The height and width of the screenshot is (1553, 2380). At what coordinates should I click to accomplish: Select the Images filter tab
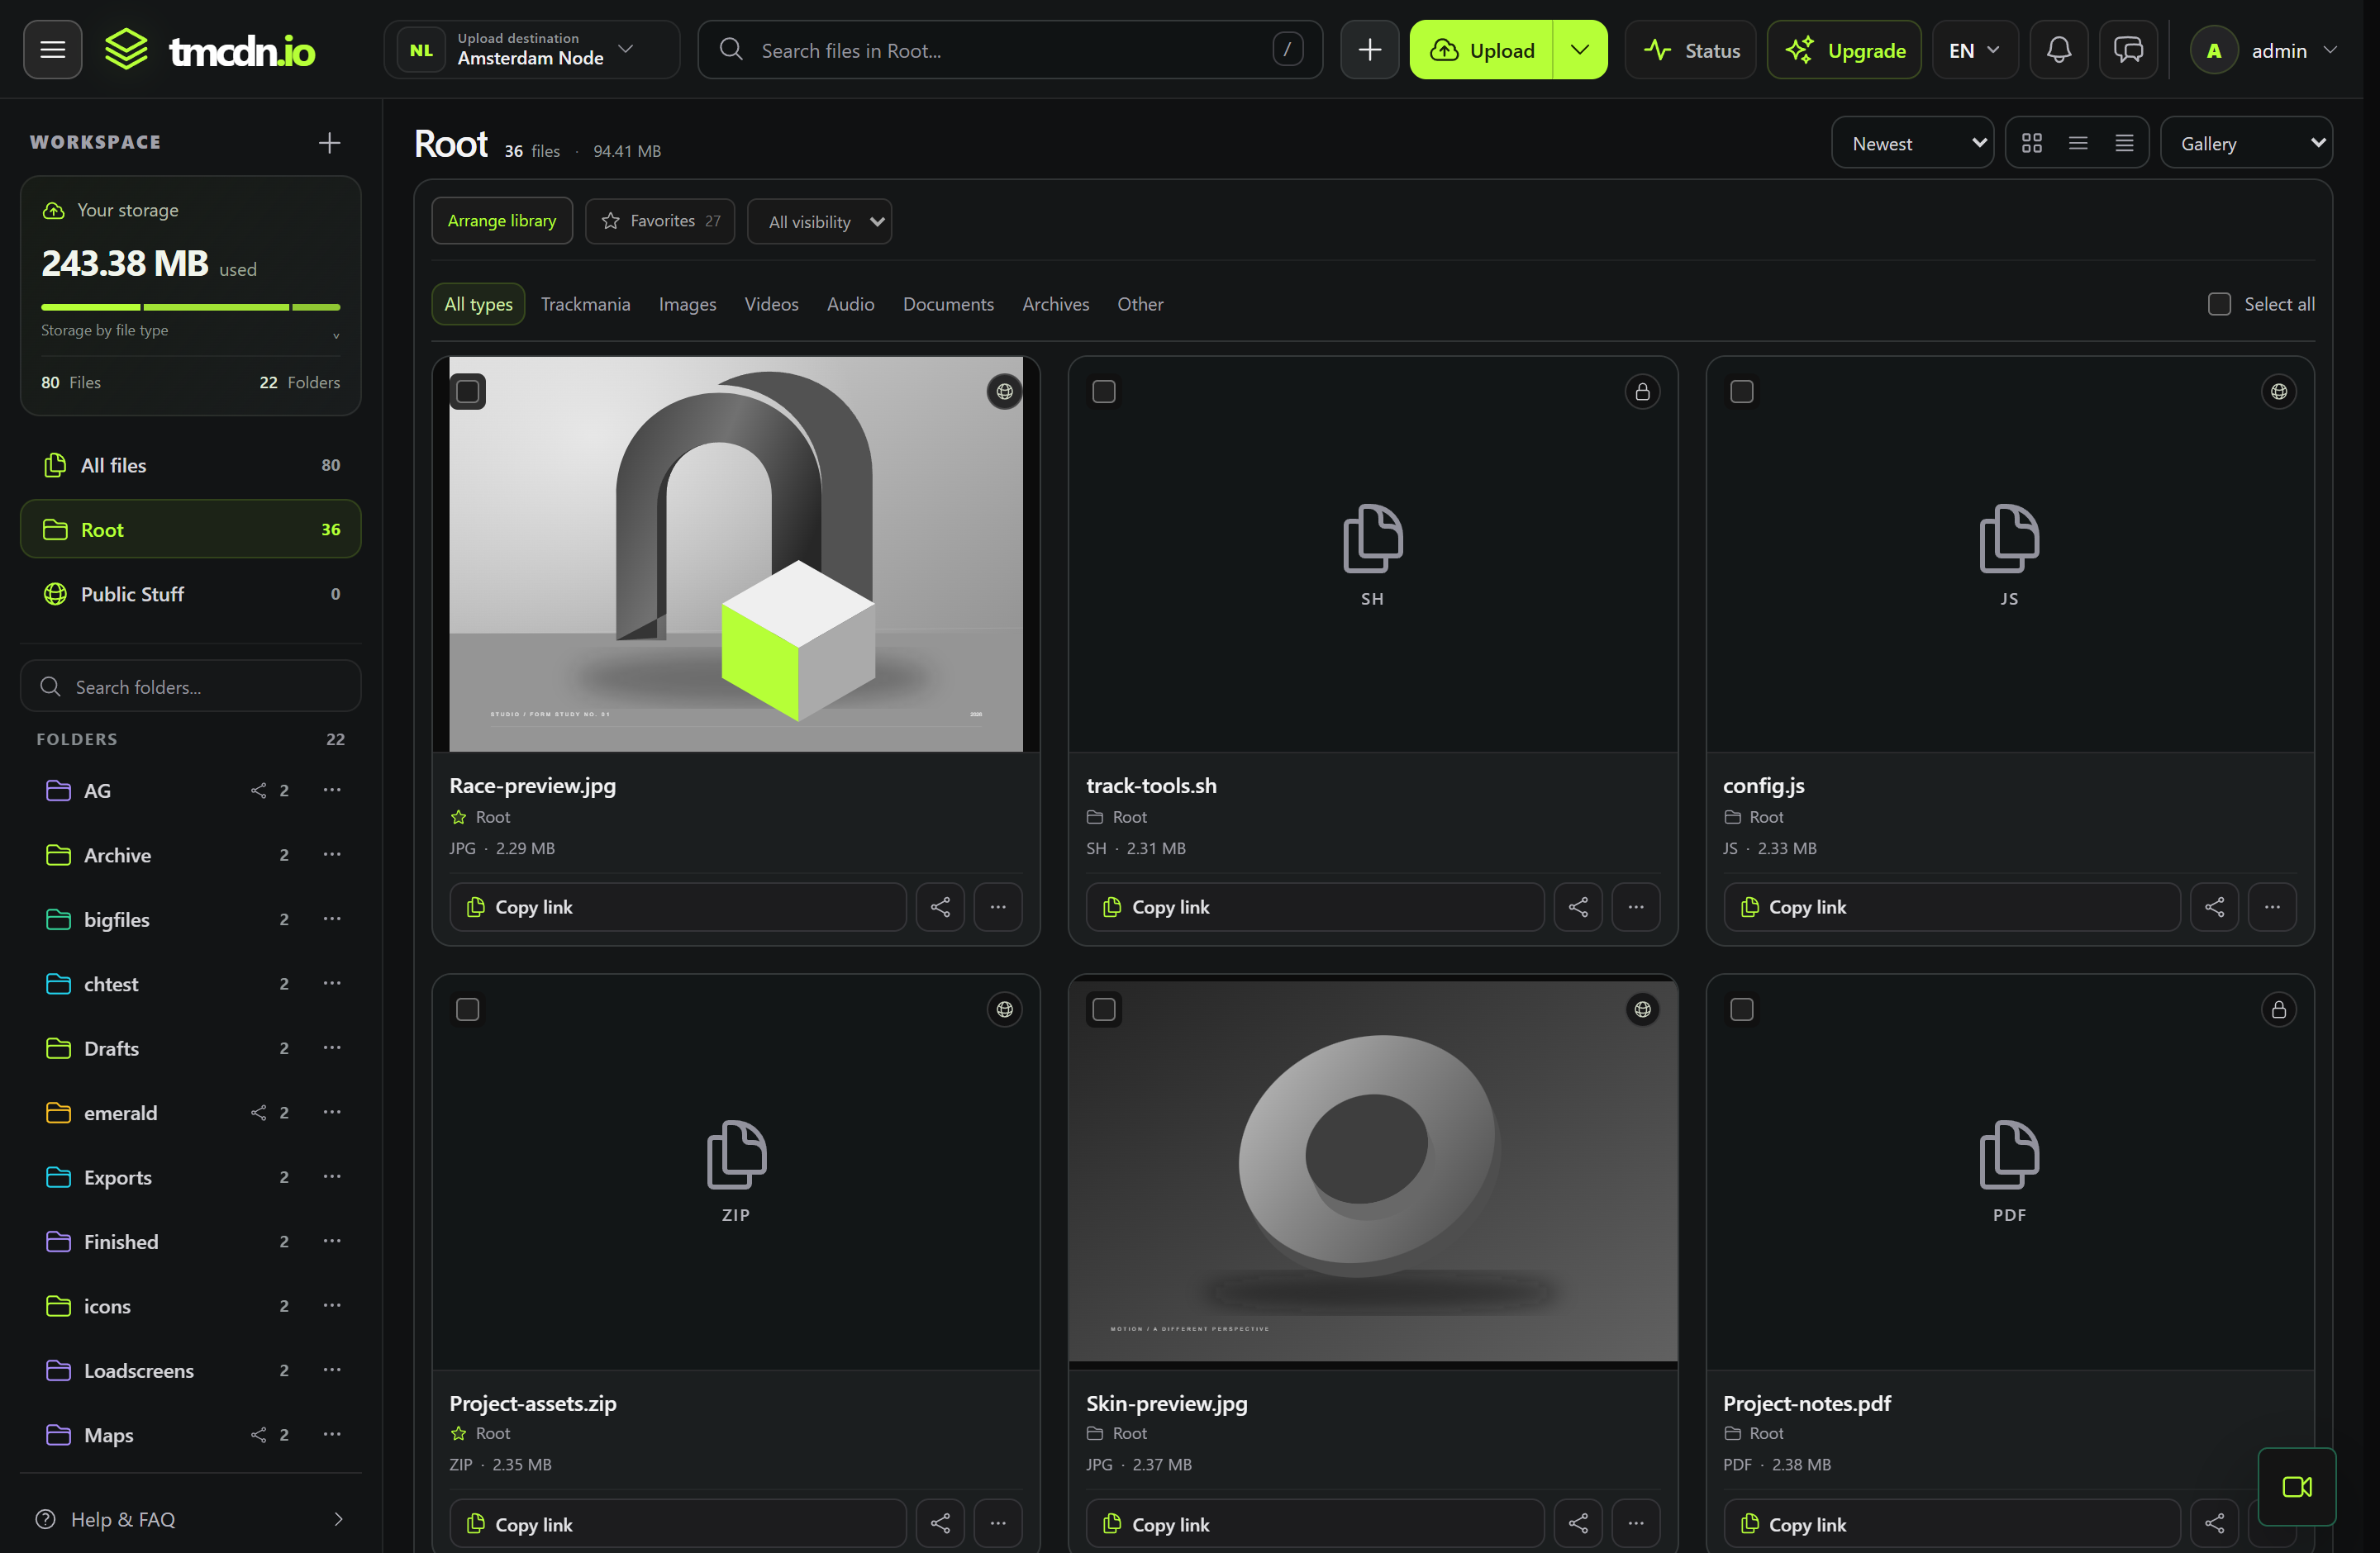pyautogui.click(x=687, y=304)
